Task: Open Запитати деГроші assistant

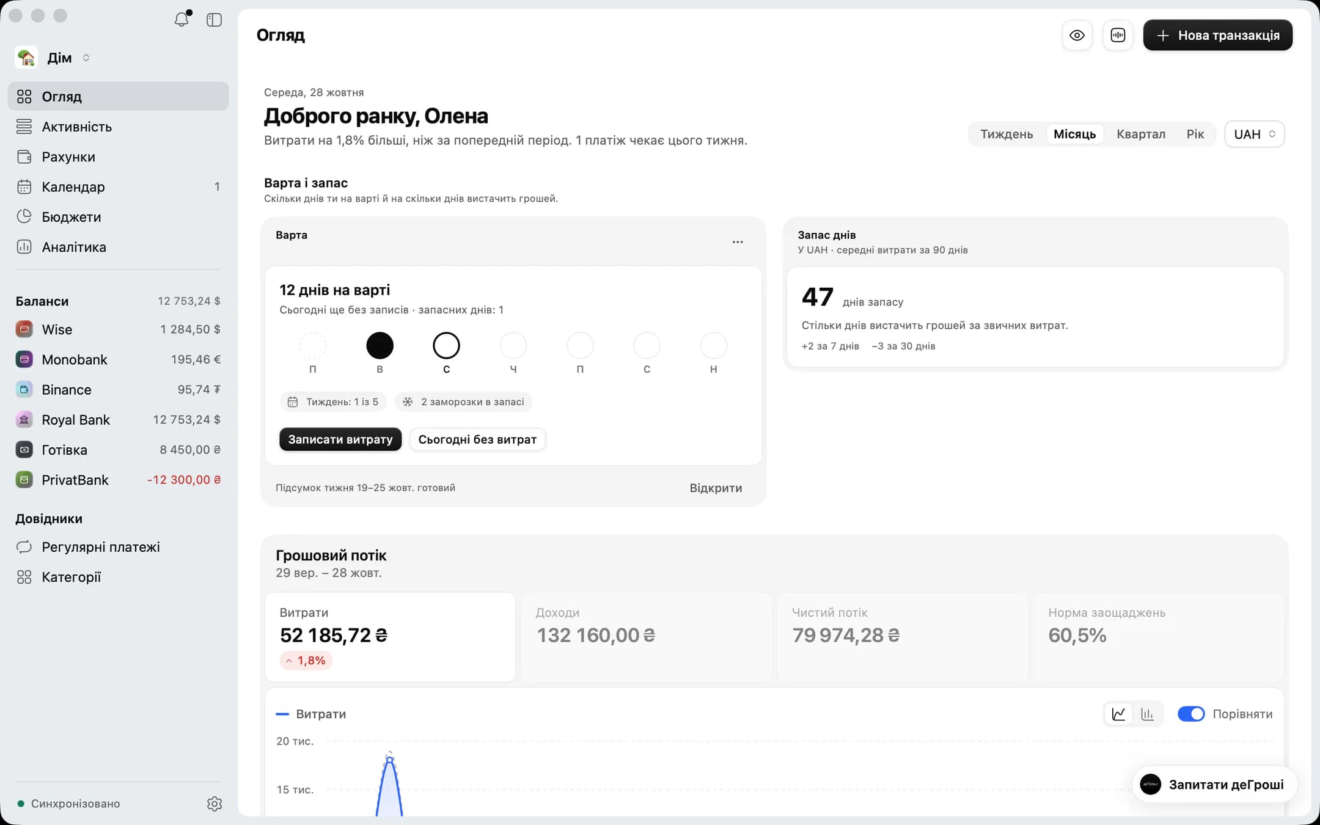Action: point(1214,785)
